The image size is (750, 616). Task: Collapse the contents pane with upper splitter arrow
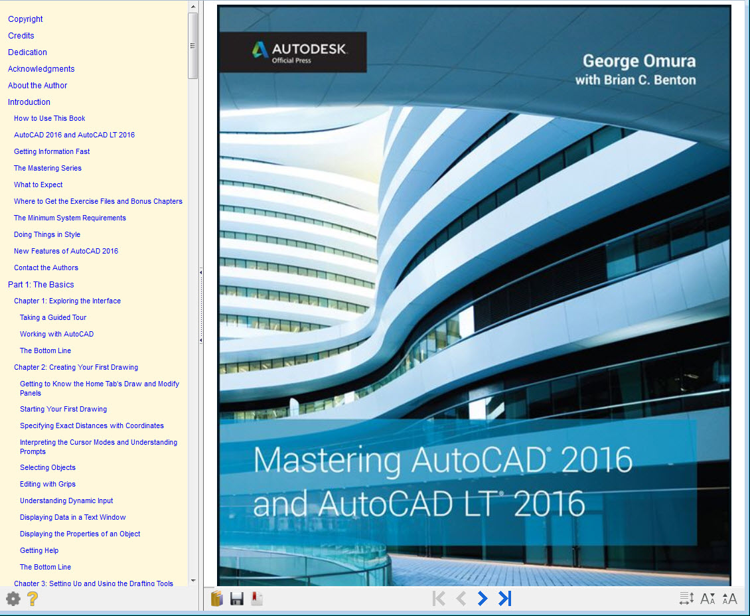click(x=201, y=272)
